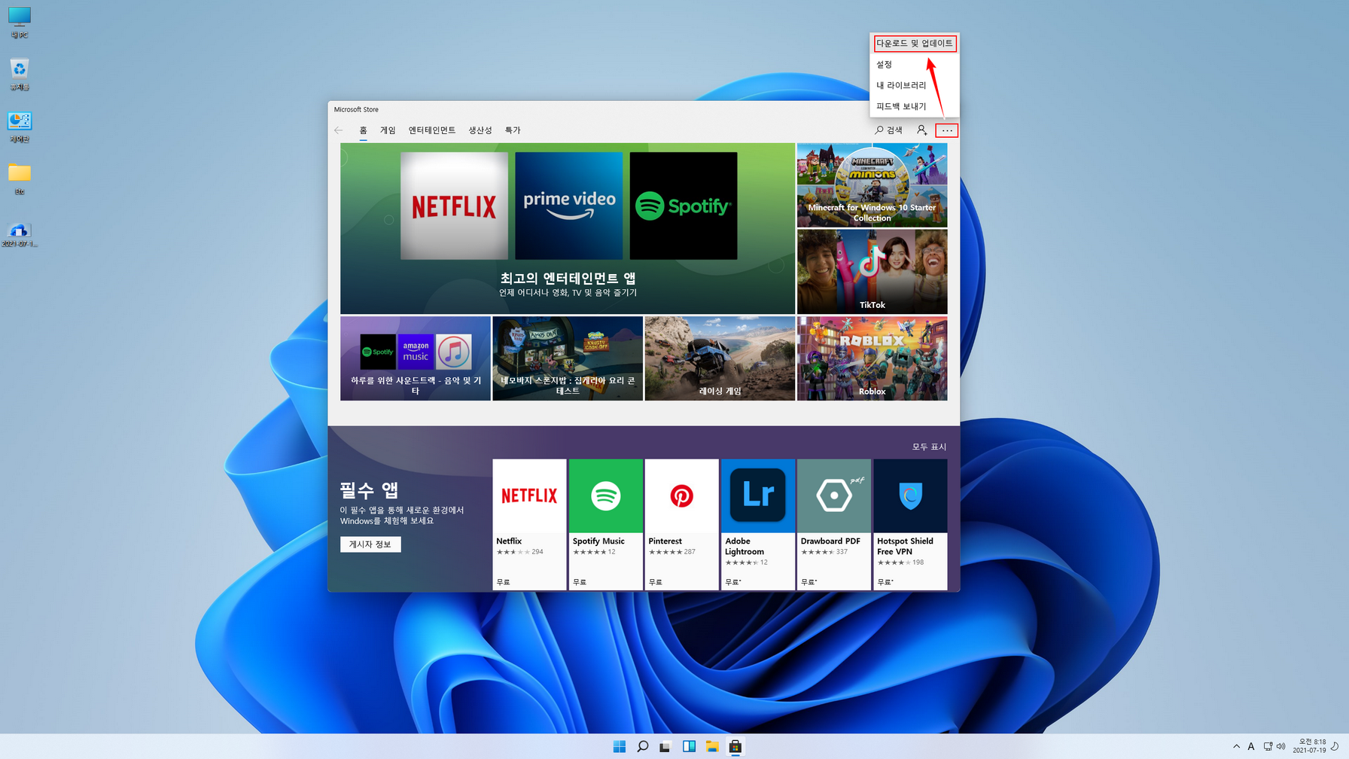Open Task View on taskbar
The image size is (1349, 759).
tap(665, 746)
